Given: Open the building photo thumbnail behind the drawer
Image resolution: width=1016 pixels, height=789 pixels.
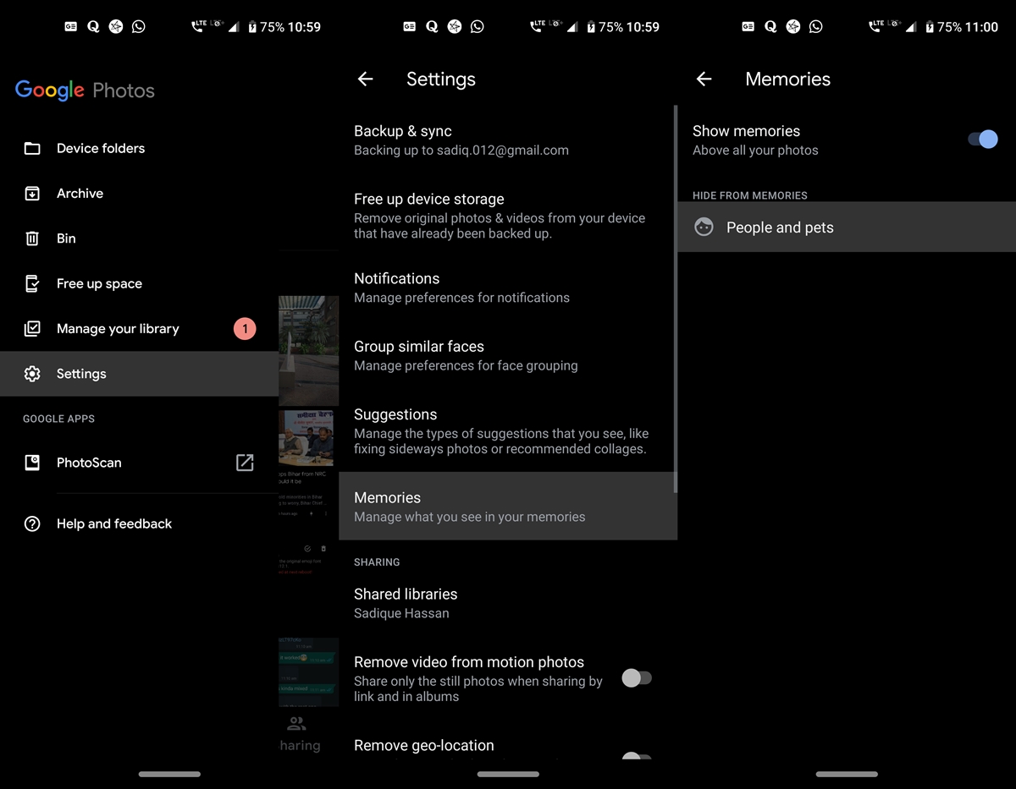Looking at the screenshot, I should coord(308,350).
